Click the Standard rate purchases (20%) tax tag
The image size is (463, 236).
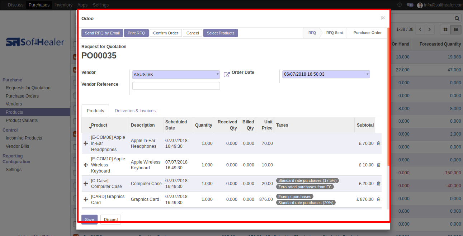[x=306, y=203]
